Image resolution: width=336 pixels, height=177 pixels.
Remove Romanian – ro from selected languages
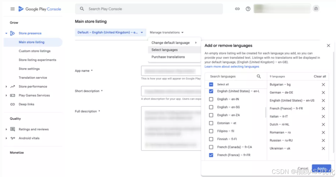[x=323, y=132]
